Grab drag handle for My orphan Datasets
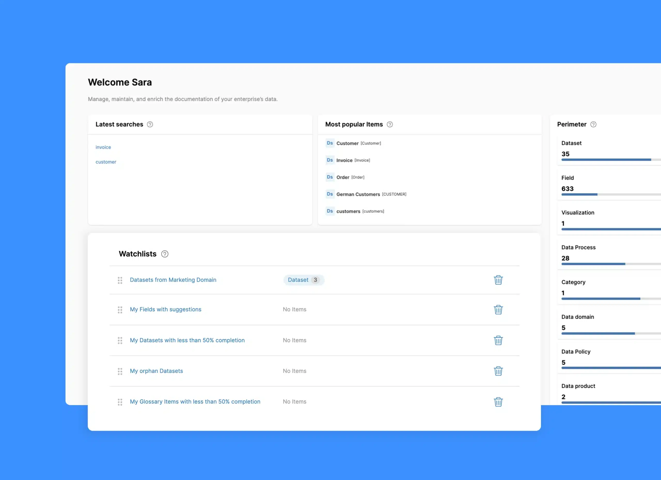 [120, 371]
